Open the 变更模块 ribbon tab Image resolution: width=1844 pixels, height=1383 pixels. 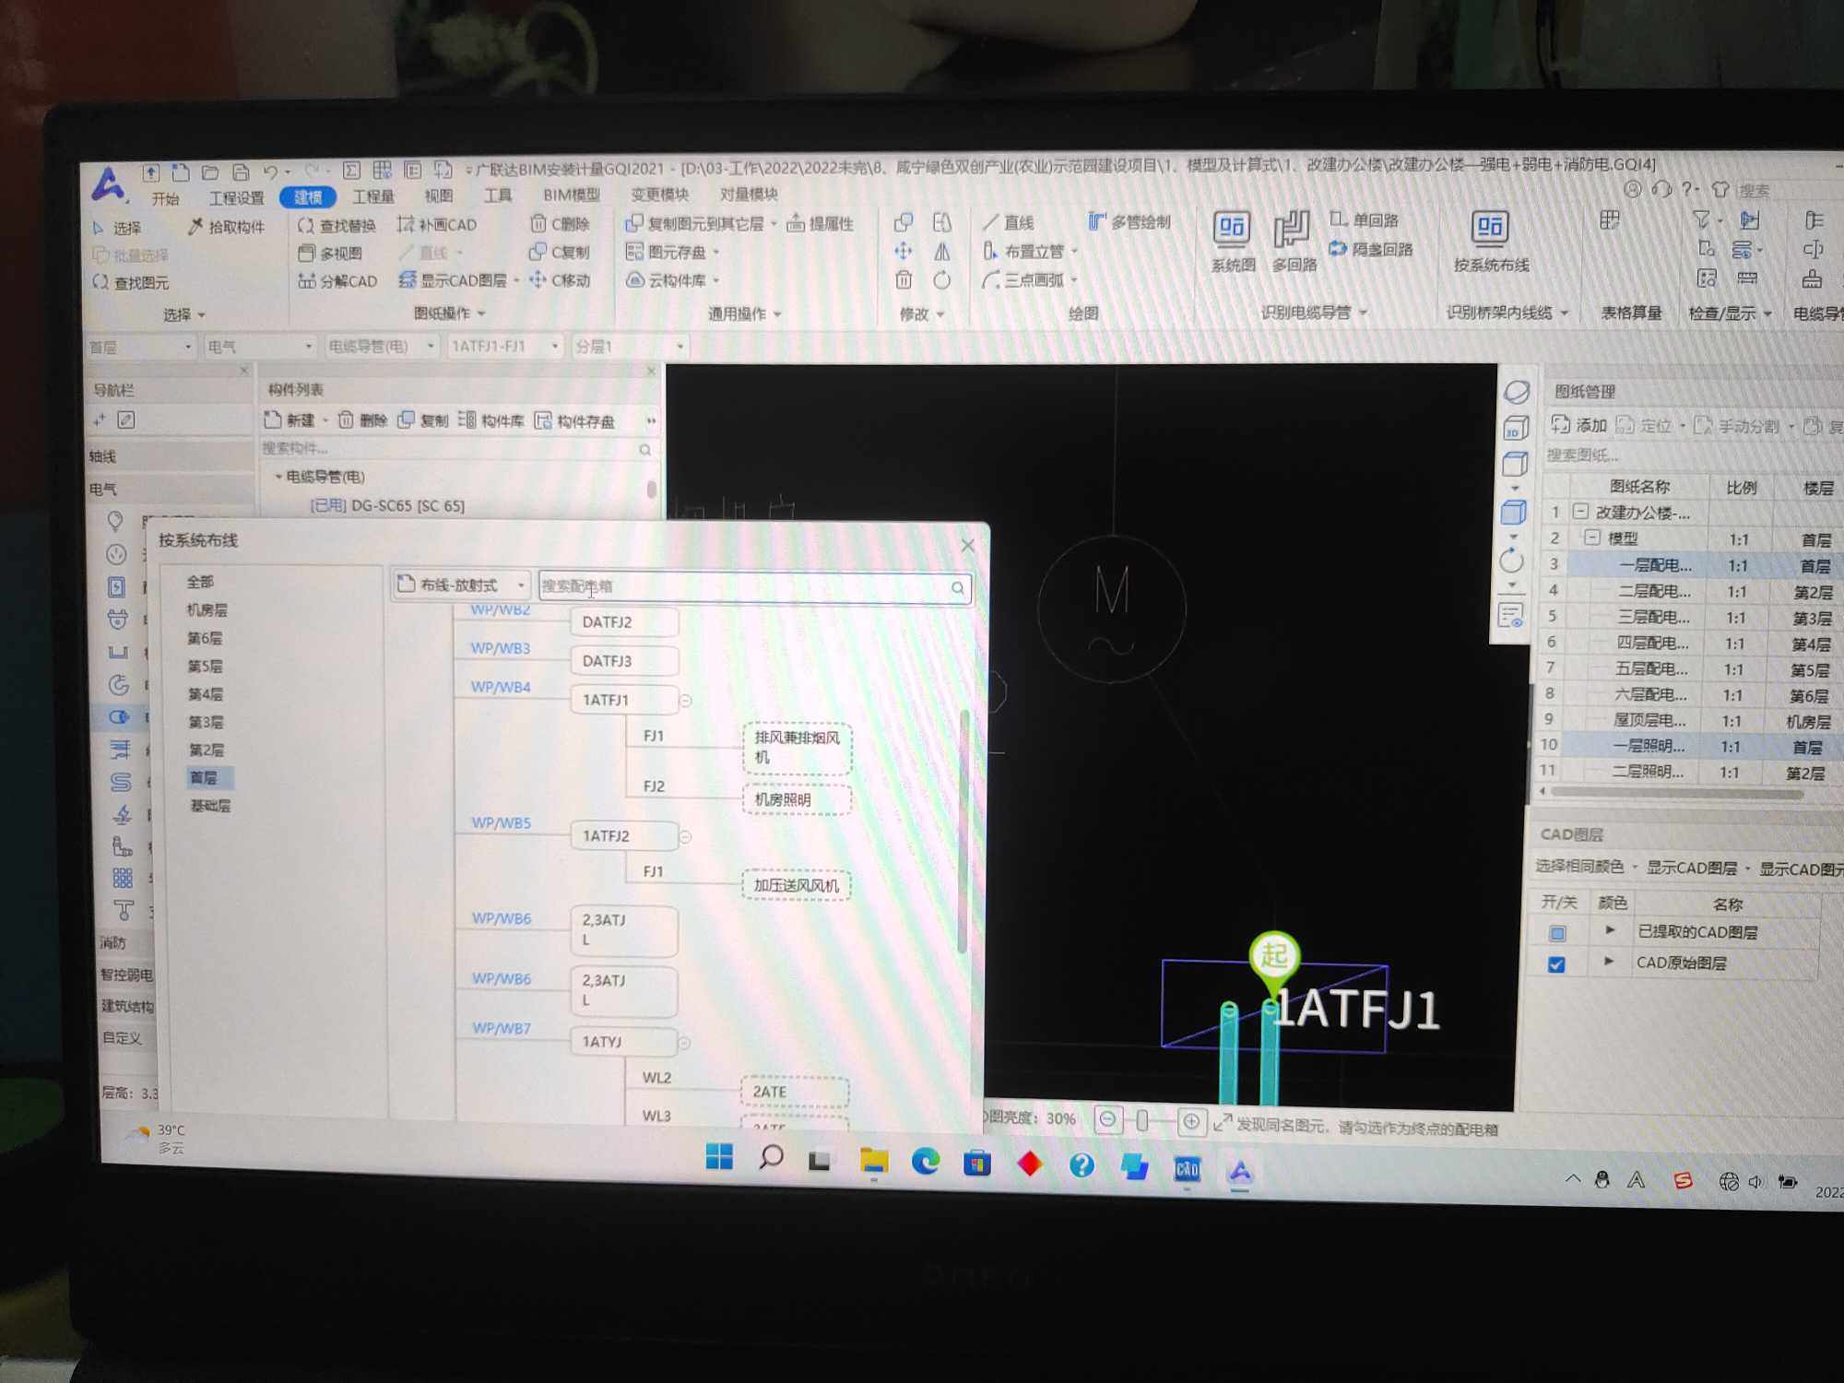[659, 194]
